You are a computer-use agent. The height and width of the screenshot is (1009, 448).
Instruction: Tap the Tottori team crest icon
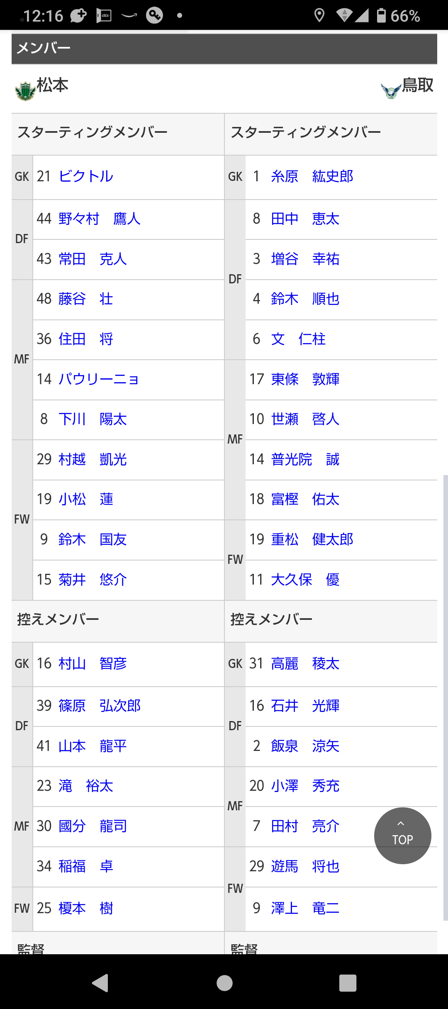[x=390, y=90]
